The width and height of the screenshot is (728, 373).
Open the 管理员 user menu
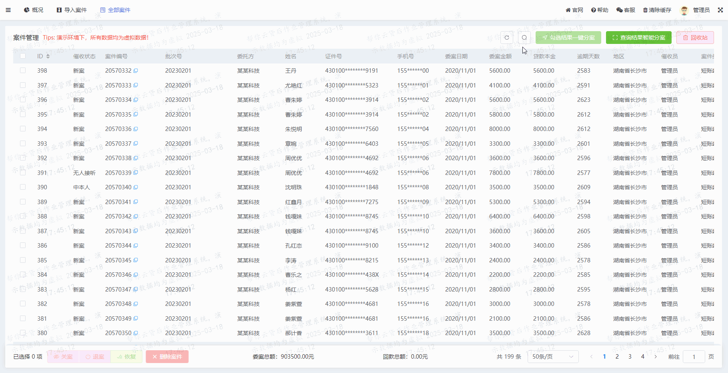(701, 10)
